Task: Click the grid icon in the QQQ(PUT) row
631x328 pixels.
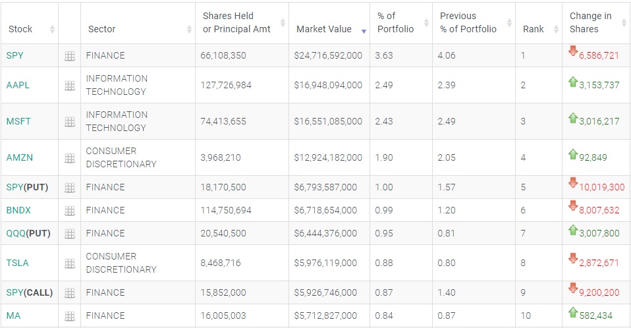Action: click(69, 234)
